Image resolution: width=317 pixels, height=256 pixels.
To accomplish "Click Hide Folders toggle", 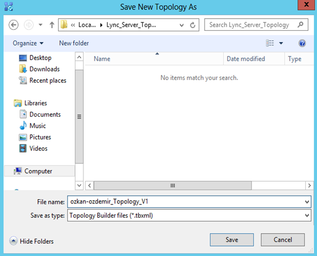I will point(31,241).
